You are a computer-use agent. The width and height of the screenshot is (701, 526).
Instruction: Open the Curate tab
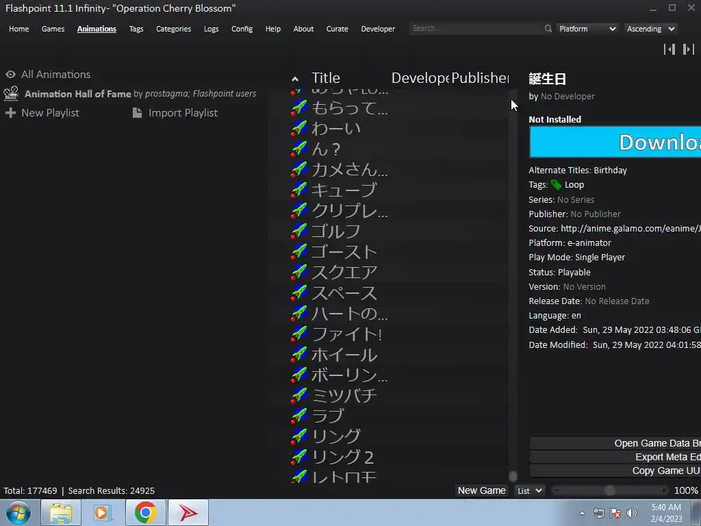[337, 29]
